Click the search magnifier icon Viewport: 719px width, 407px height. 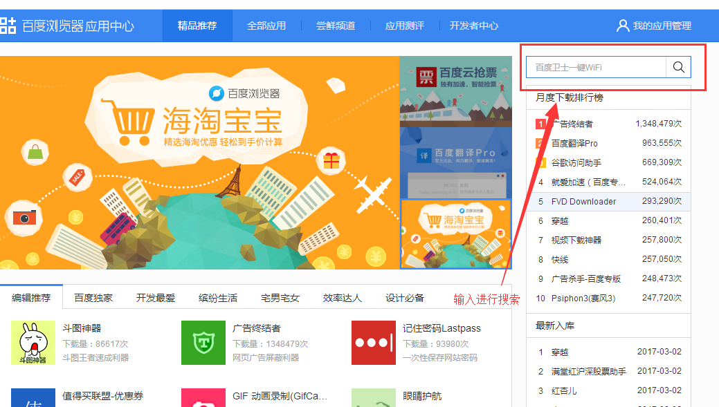679,67
